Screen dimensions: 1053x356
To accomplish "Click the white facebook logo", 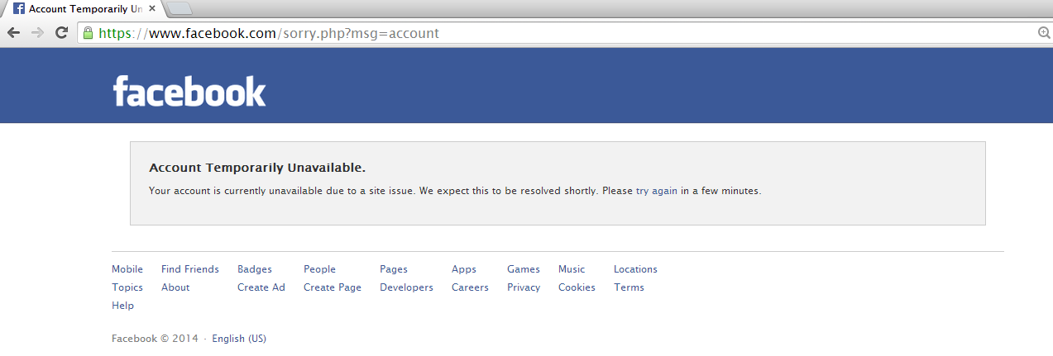I will [189, 91].
